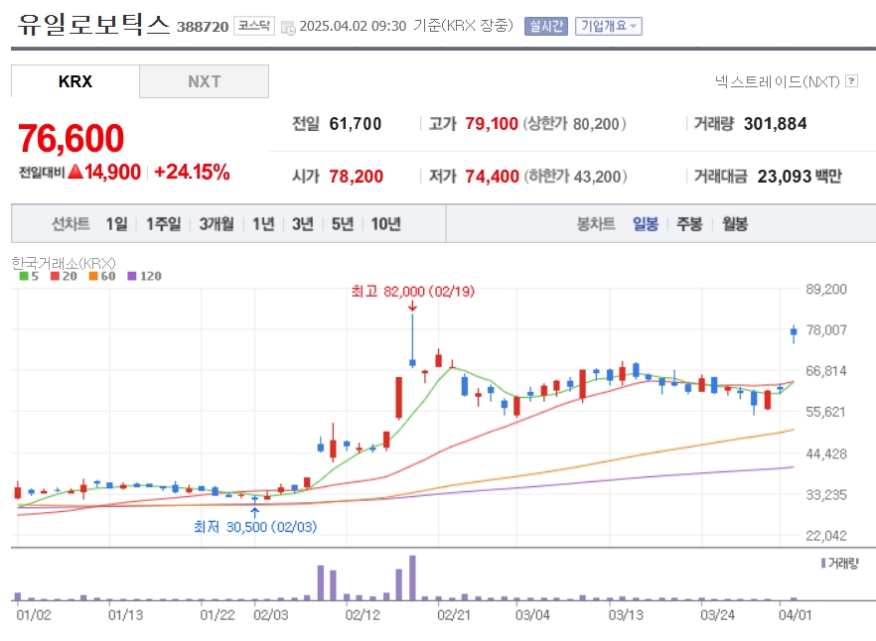Switch to the NXT tab
This screenshot has width=876, height=641.
[x=204, y=81]
